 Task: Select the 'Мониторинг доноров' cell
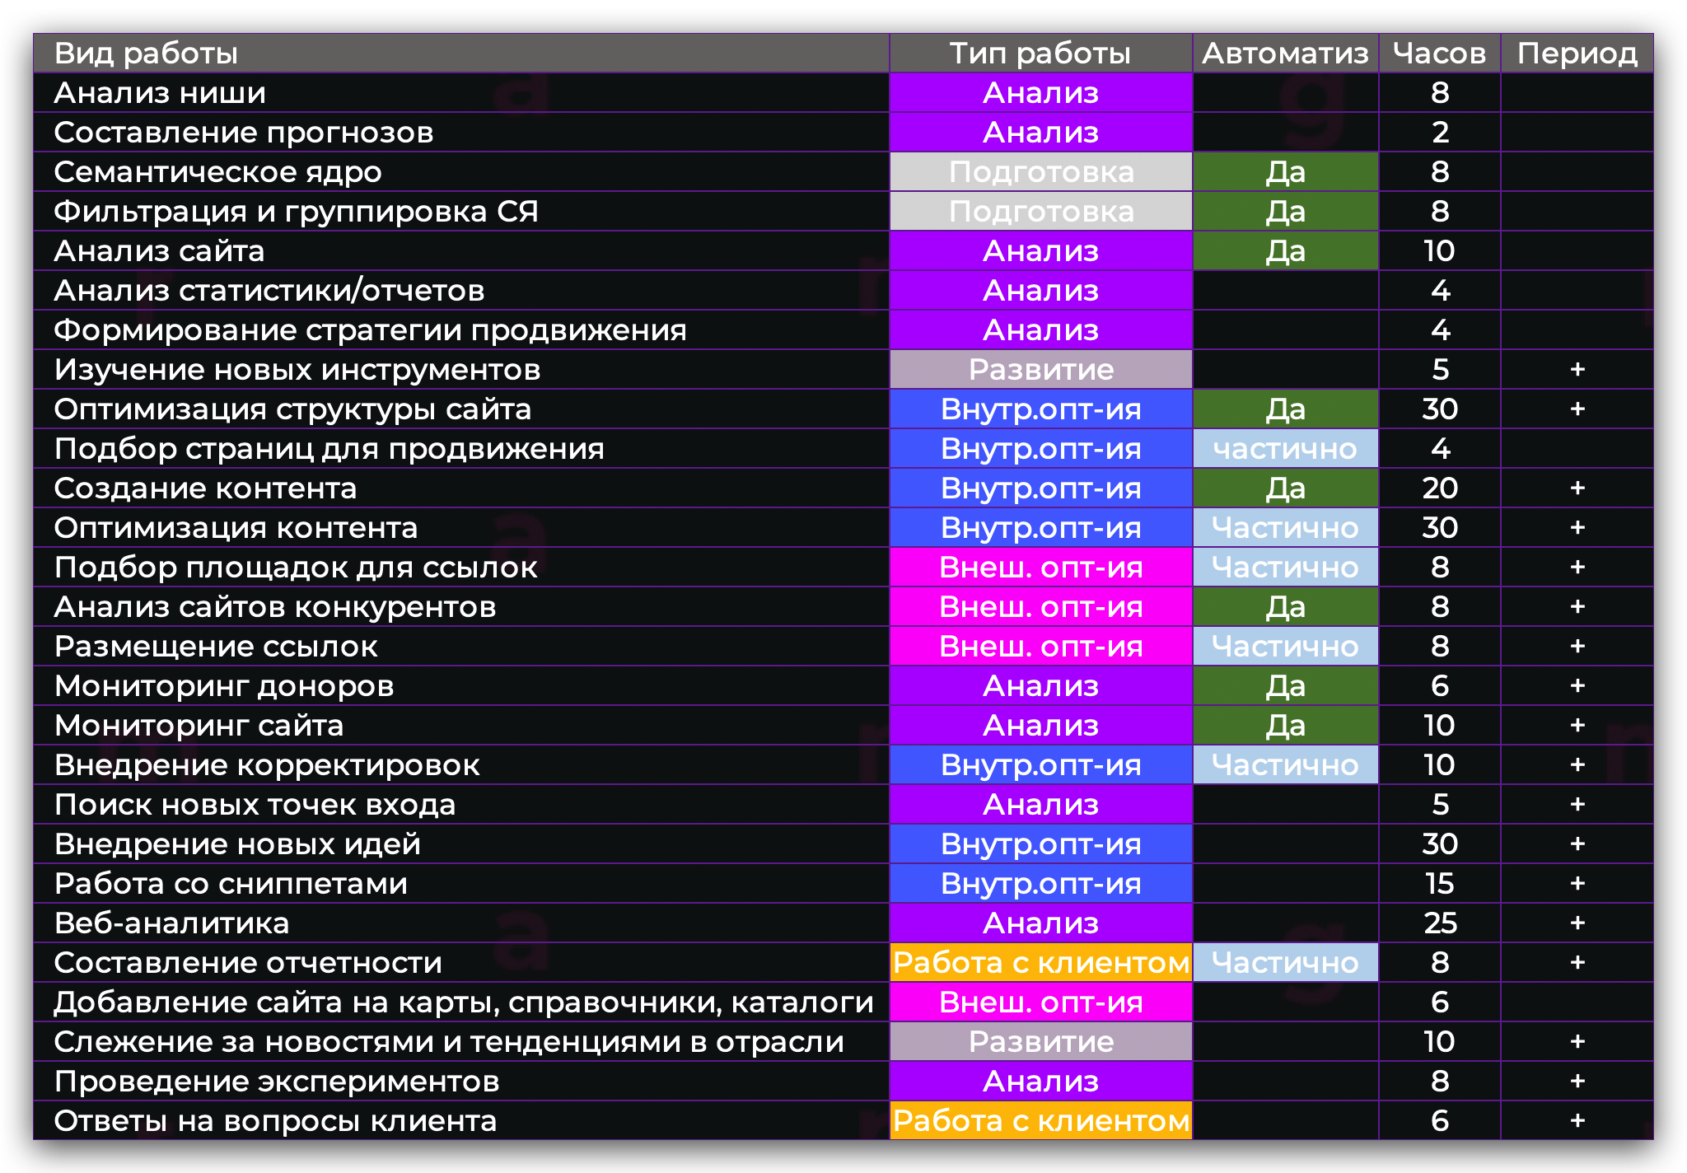coord(461,686)
